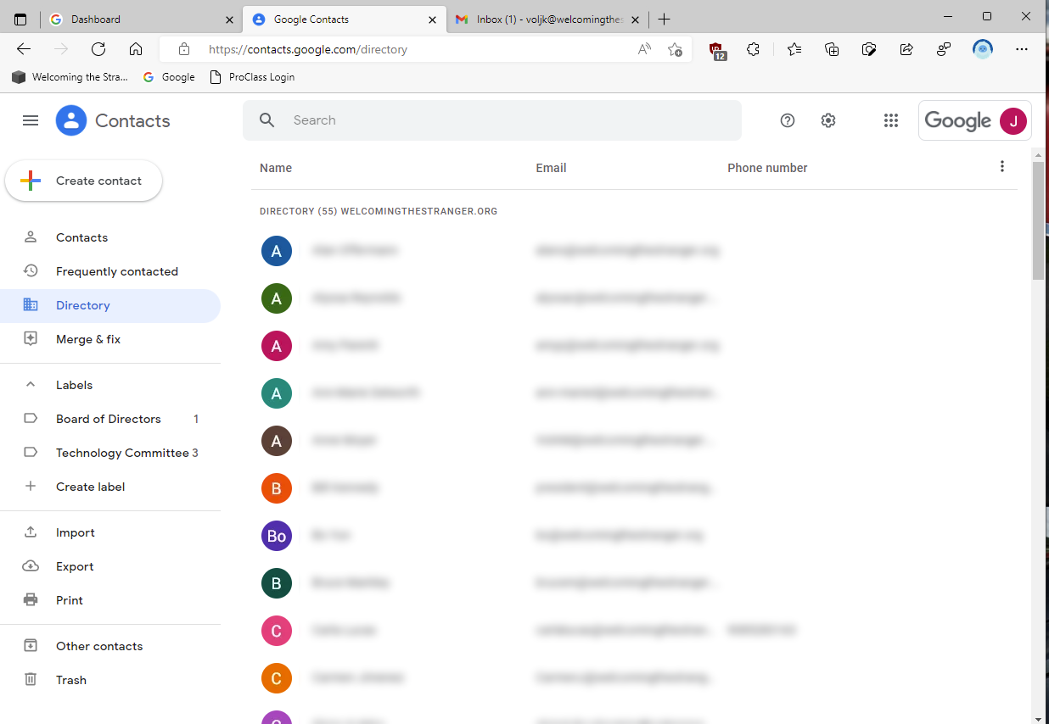The height and width of the screenshot is (724, 1049).
Task: Switch to the Gmail Inbox tab
Action: tap(547, 19)
